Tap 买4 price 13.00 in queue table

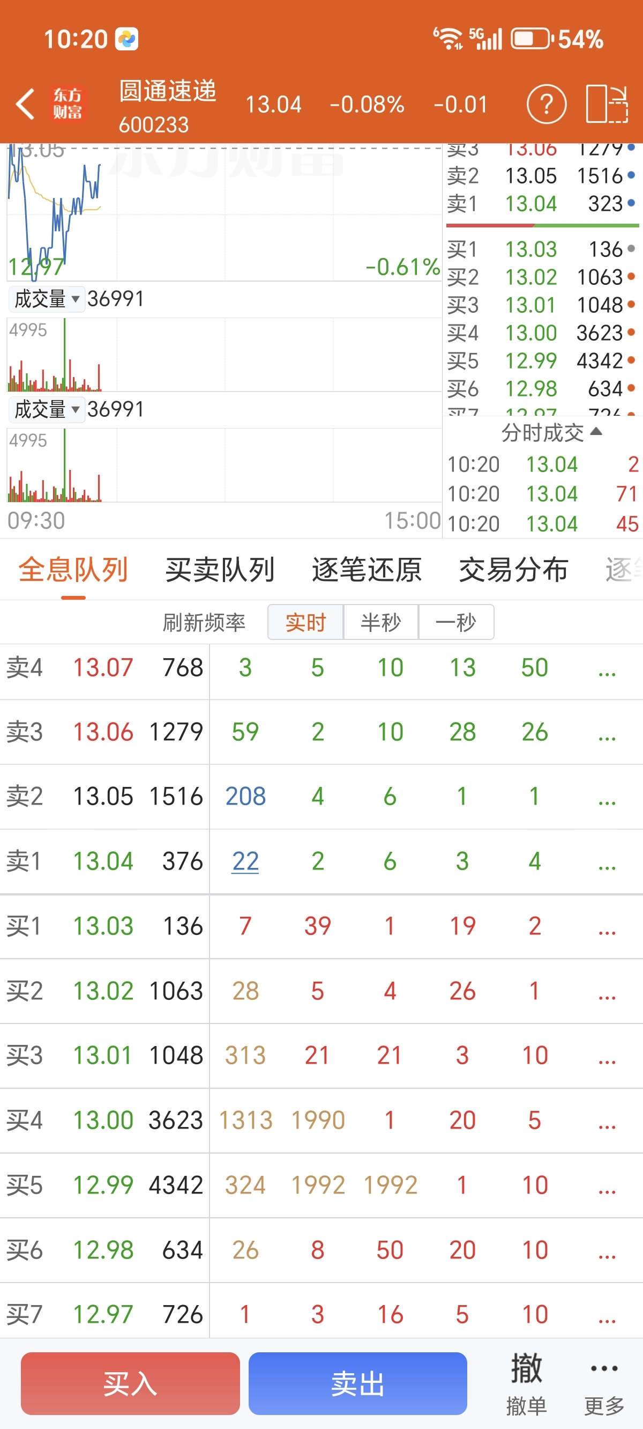coord(103,1120)
